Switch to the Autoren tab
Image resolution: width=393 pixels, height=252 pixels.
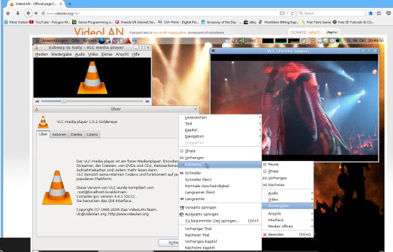tap(59, 135)
